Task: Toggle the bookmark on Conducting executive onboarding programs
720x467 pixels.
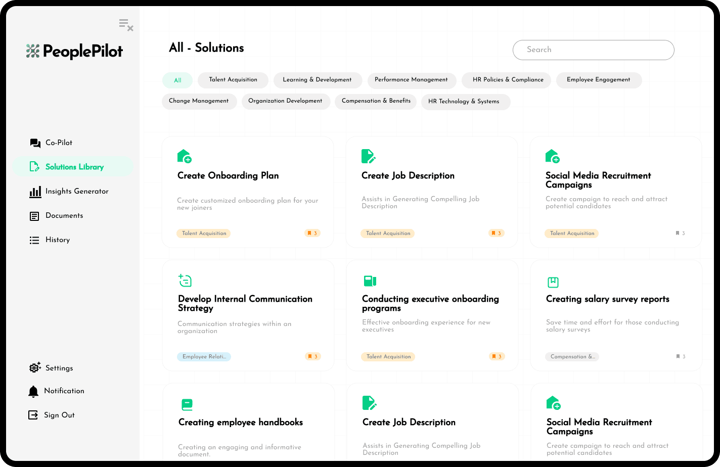Action: (497, 356)
